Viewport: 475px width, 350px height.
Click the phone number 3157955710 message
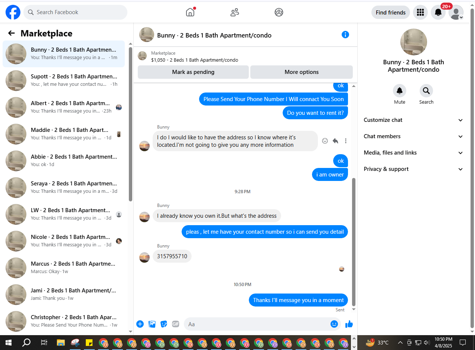(172, 256)
